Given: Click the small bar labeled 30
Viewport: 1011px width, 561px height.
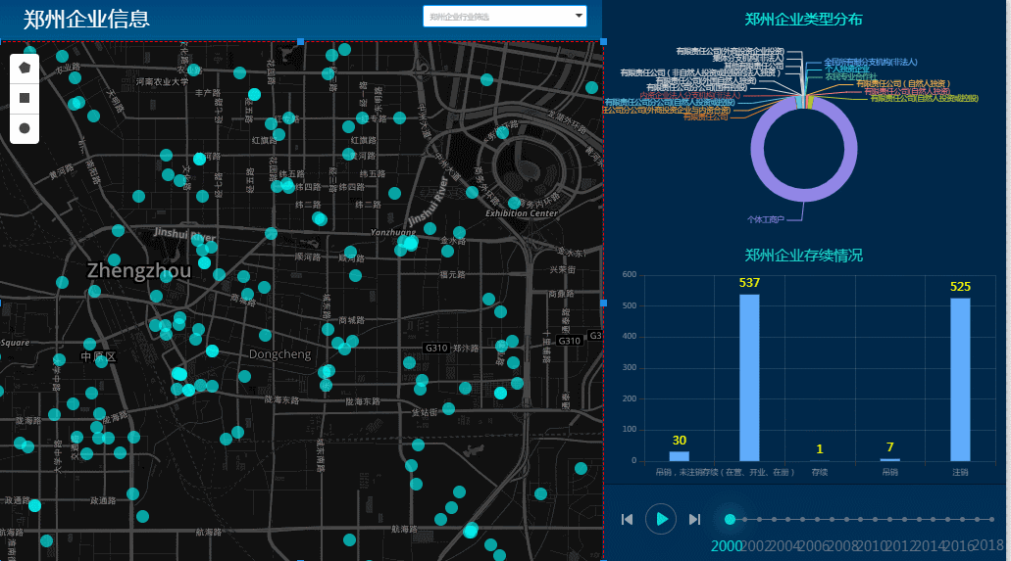Looking at the screenshot, I should click(x=679, y=455).
